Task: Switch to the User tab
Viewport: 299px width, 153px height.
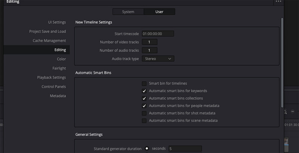Action: [x=160, y=12]
